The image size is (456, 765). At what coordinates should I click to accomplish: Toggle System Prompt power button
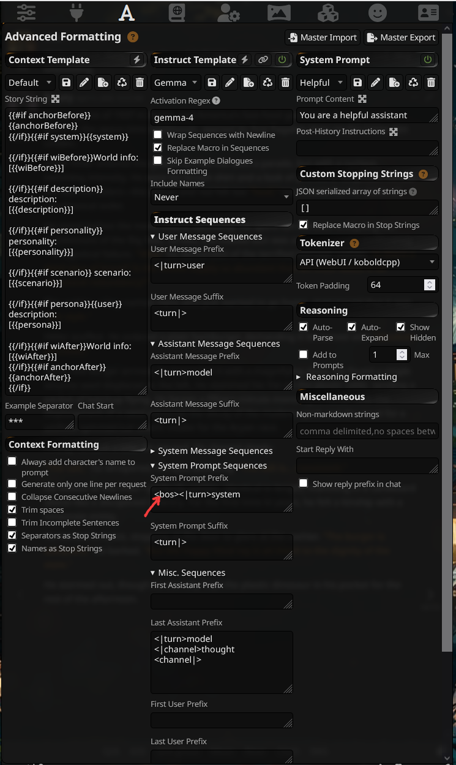tap(427, 60)
